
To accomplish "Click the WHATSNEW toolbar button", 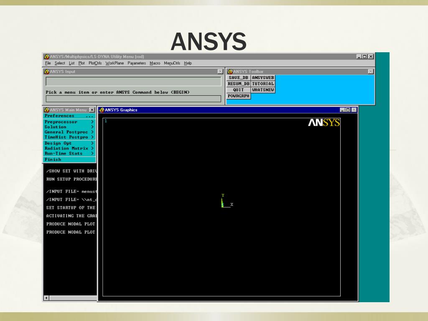I will click(263, 90).
